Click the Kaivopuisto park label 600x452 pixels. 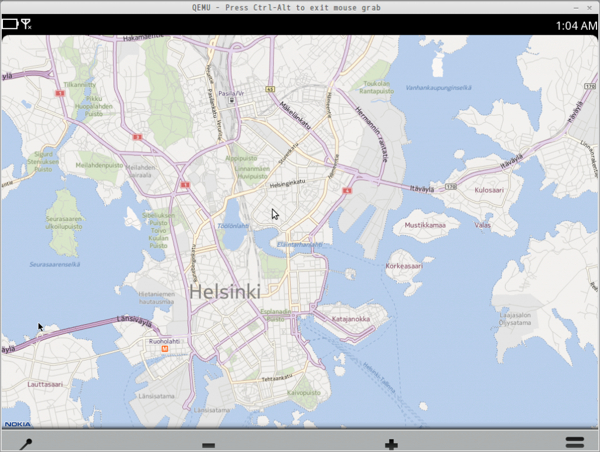pyautogui.click(x=304, y=393)
